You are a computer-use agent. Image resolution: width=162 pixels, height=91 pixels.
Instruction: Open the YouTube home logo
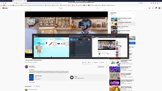click(5, 8)
